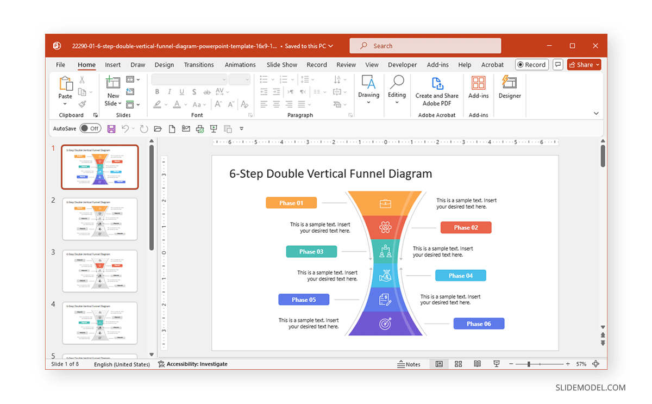The width and height of the screenshot is (652, 404).
Task: Toggle Notes pane in status bar
Action: click(x=409, y=364)
